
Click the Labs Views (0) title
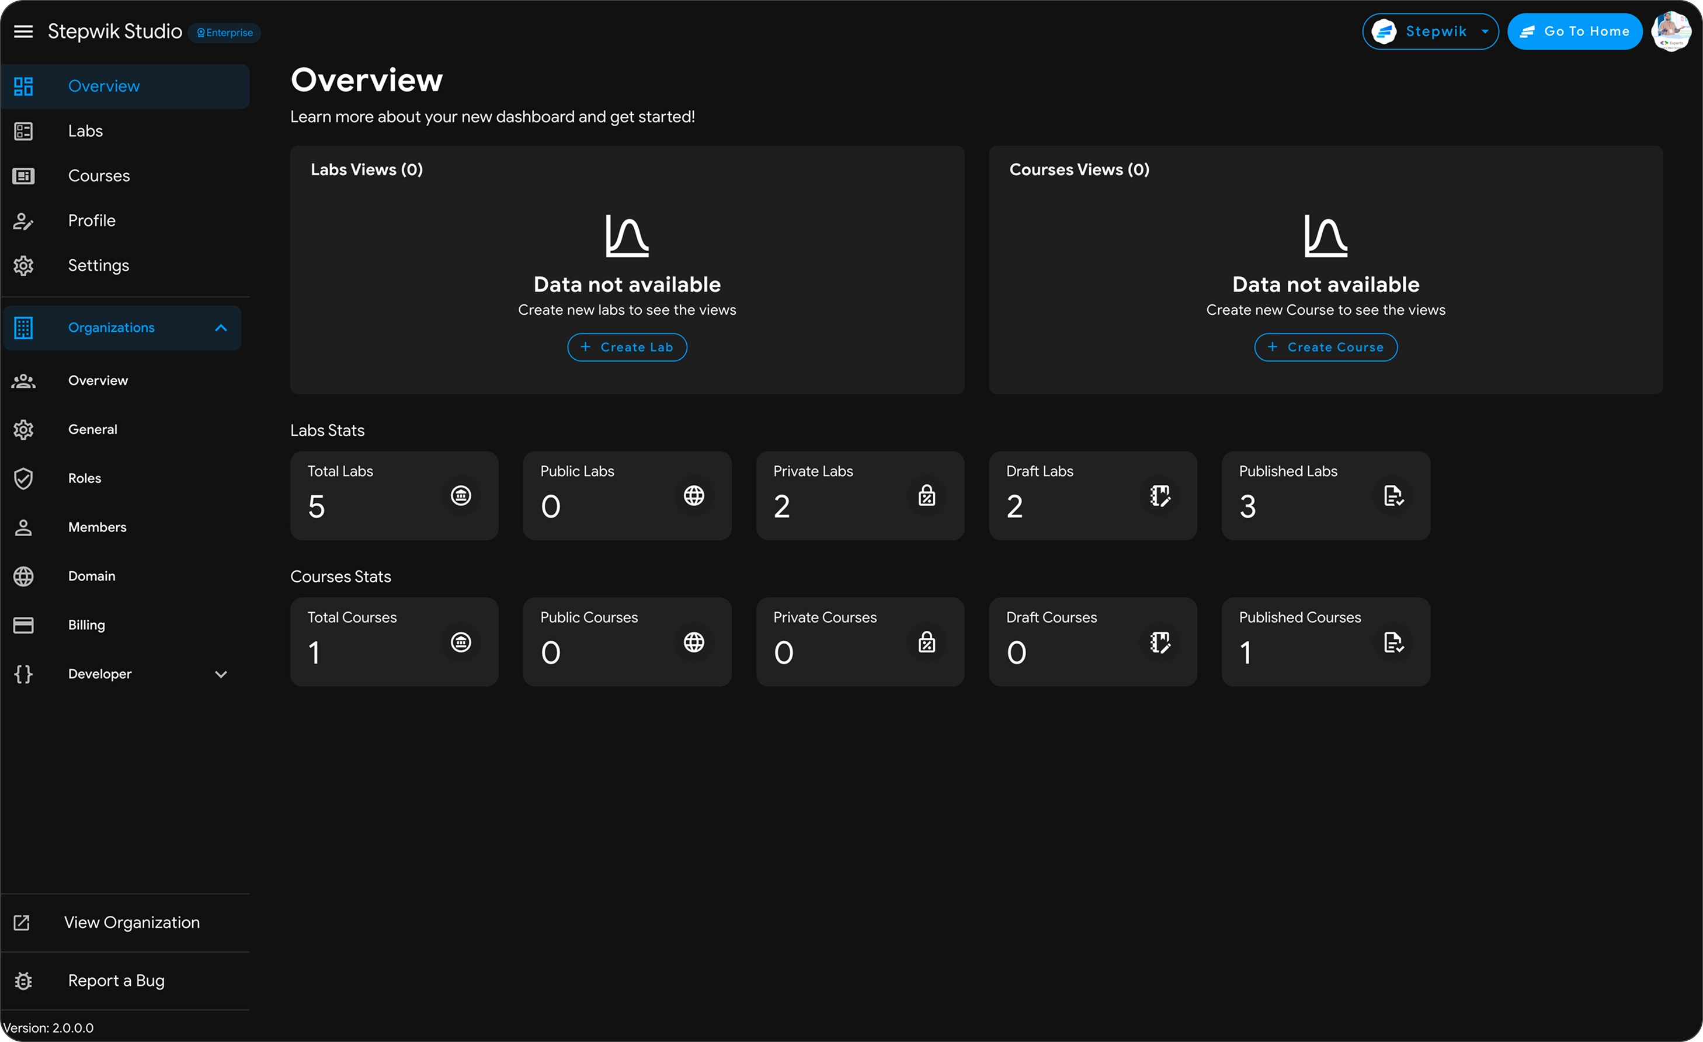coord(366,169)
